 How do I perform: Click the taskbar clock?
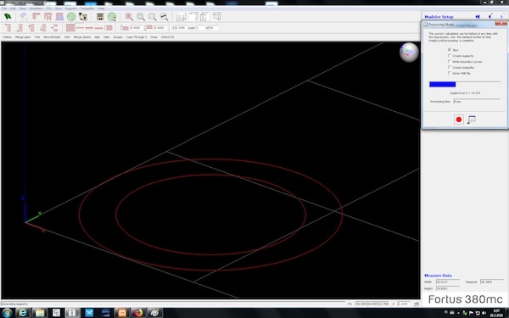click(496, 313)
